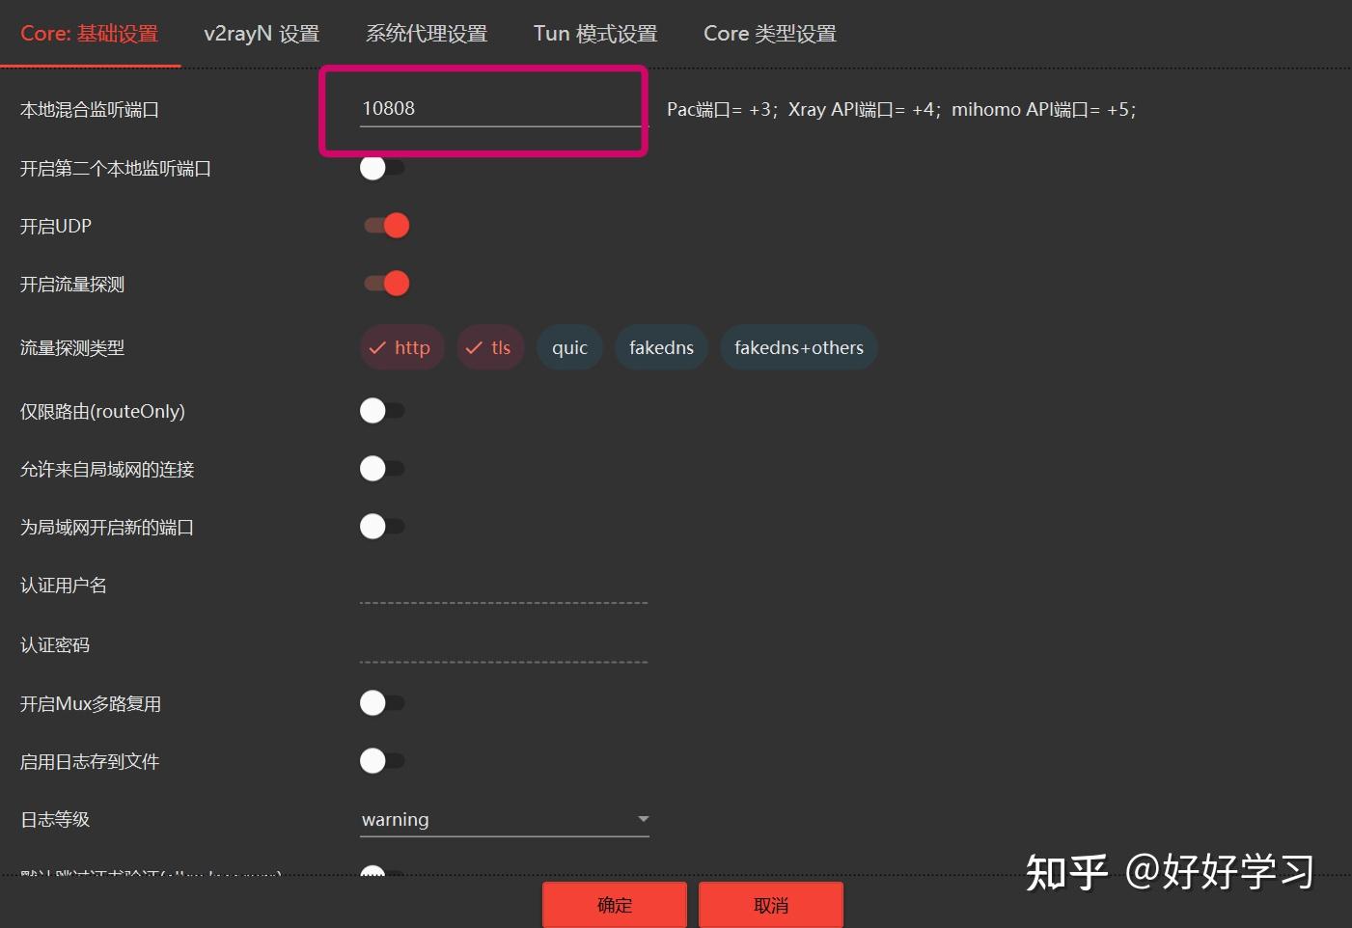Allow connections from LAN by enabling its toggle
1352x928 pixels.
click(383, 468)
